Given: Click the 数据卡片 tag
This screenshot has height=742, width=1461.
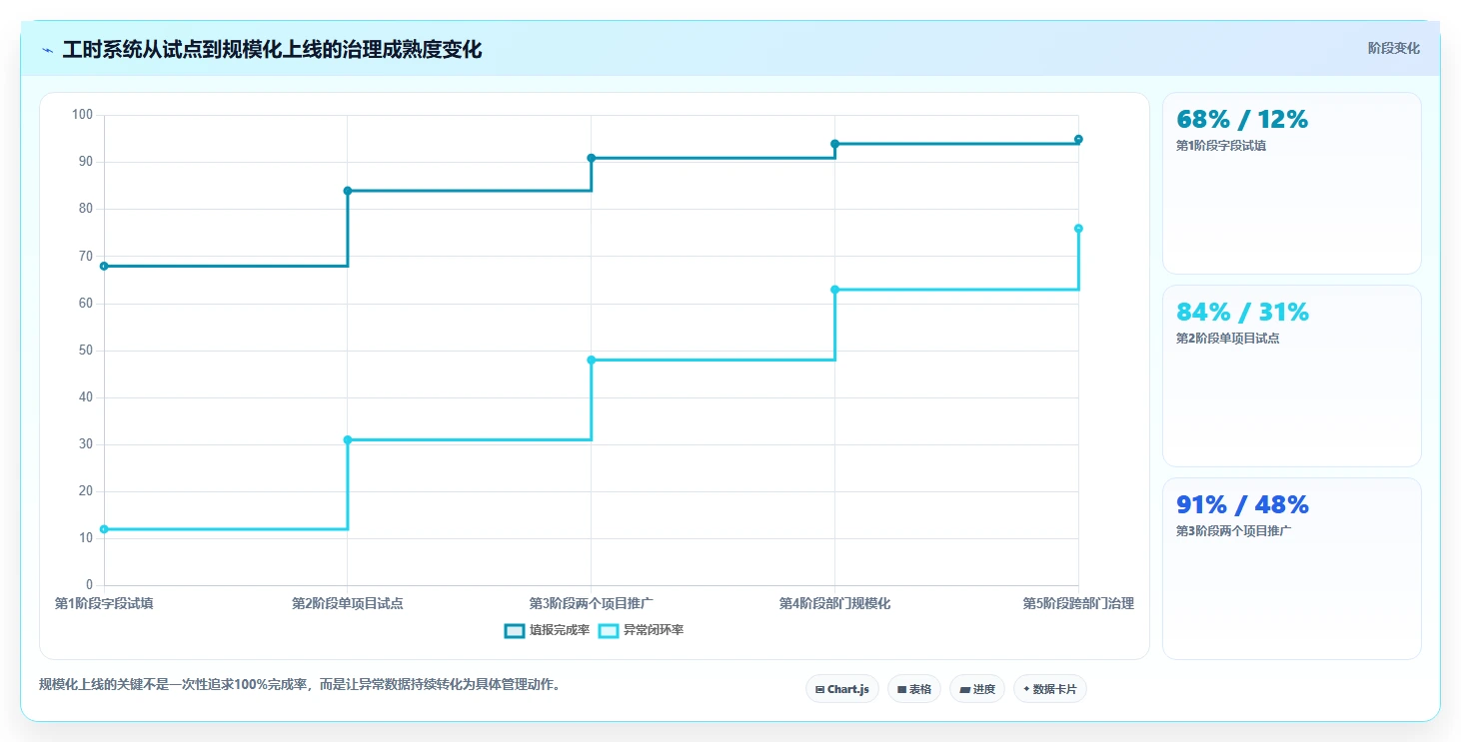Looking at the screenshot, I should pyautogui.click(x=1049, y=689).
